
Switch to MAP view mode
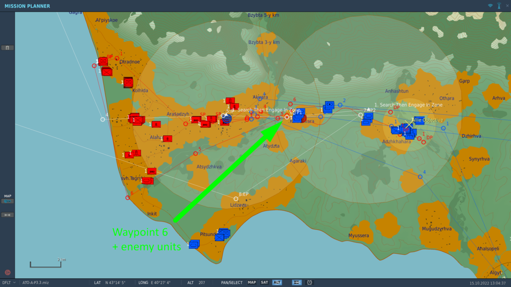coord(251,282)
